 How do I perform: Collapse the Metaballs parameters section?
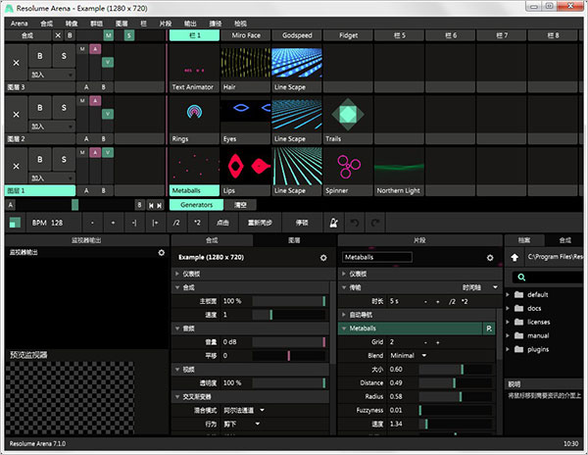point(344,329)
